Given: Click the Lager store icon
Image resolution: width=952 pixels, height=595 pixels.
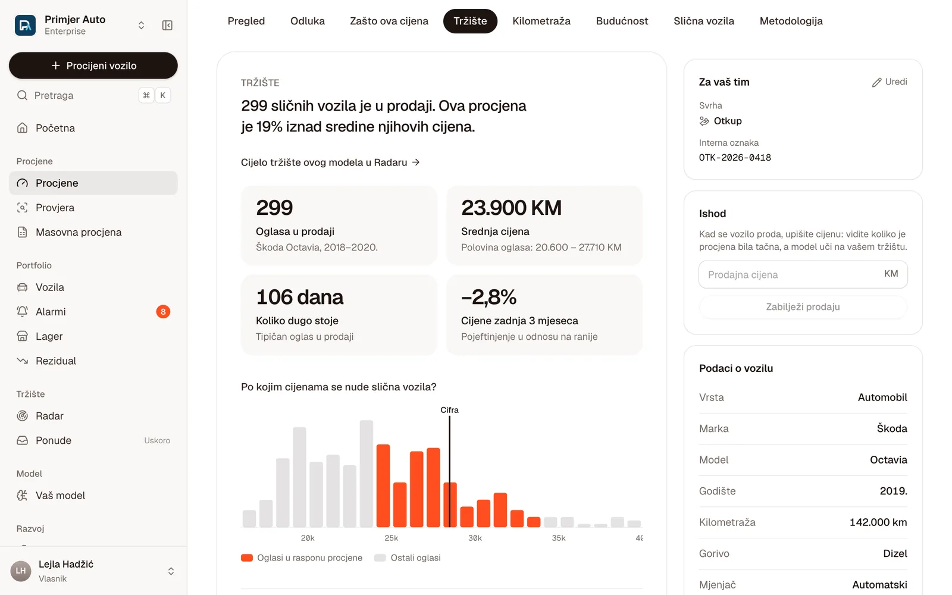Looking at the screenshot, I should coord(22,336).
